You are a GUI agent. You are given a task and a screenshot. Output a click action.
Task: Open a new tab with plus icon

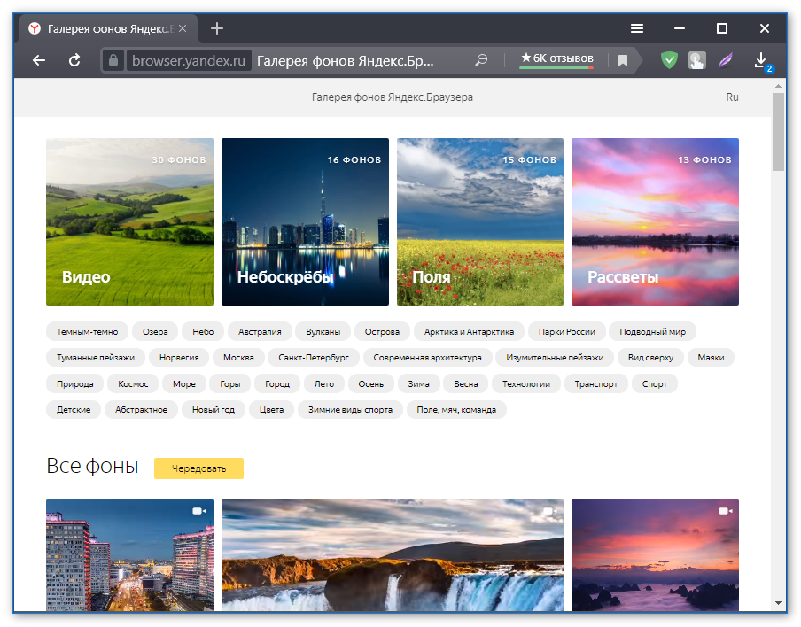pos(217,28)
